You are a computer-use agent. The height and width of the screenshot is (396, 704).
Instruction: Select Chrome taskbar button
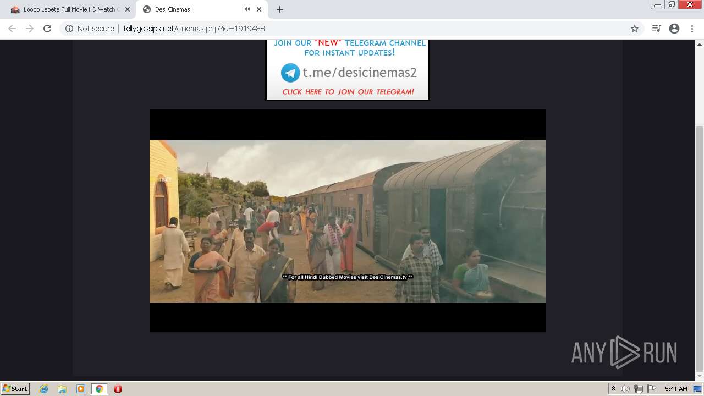tap(99, 389)
